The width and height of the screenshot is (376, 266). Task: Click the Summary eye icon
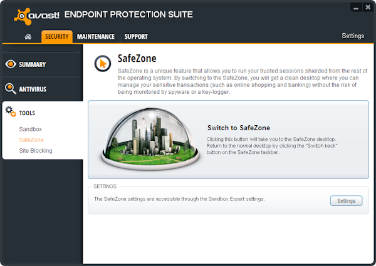(10, 64)
